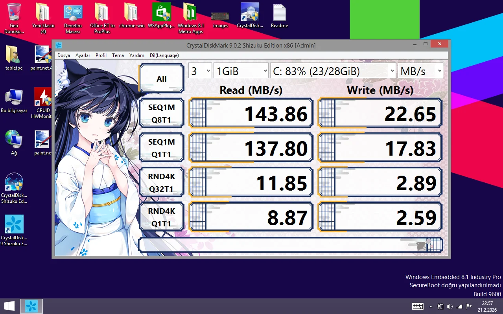Open the Yeni klasör (4) folder
Screen dimensions: 503x314
tap(43, 18)
